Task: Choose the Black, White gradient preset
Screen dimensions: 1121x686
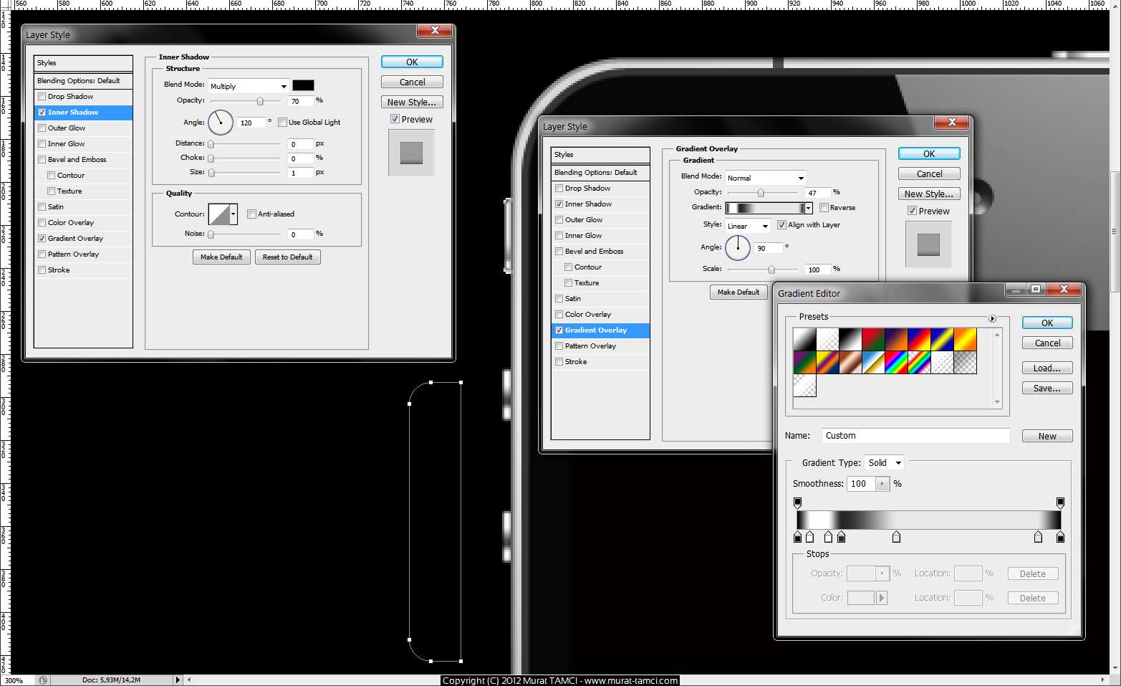Action: click(850, 339)
